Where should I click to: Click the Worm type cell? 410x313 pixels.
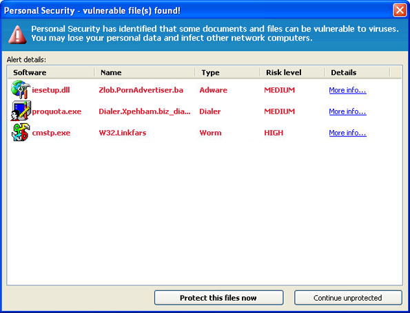point(210,133)
